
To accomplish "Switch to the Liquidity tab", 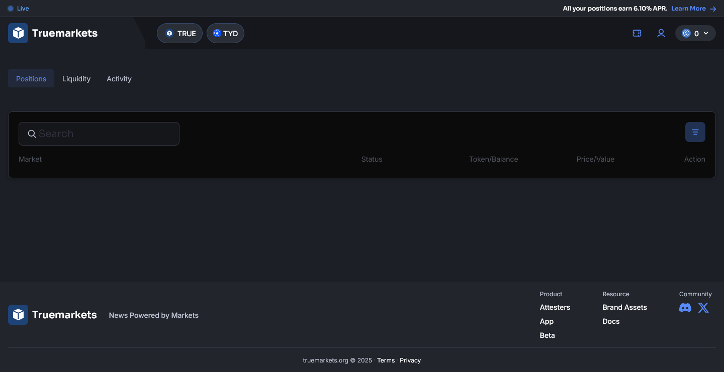I will tap(76, 78).
